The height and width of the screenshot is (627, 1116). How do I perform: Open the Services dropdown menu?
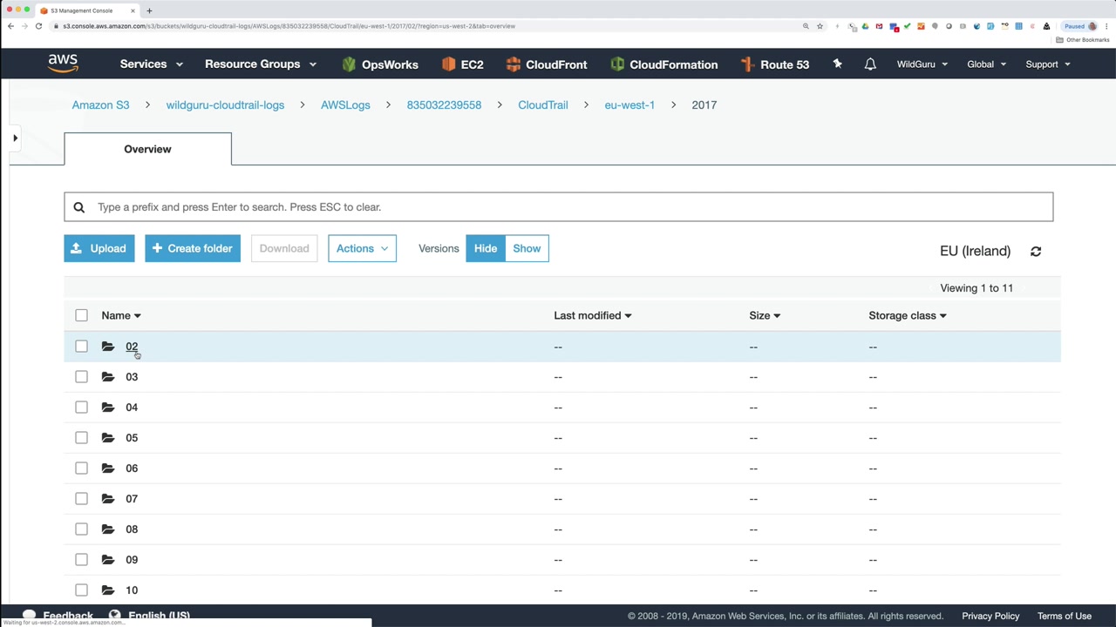(152, 64)
